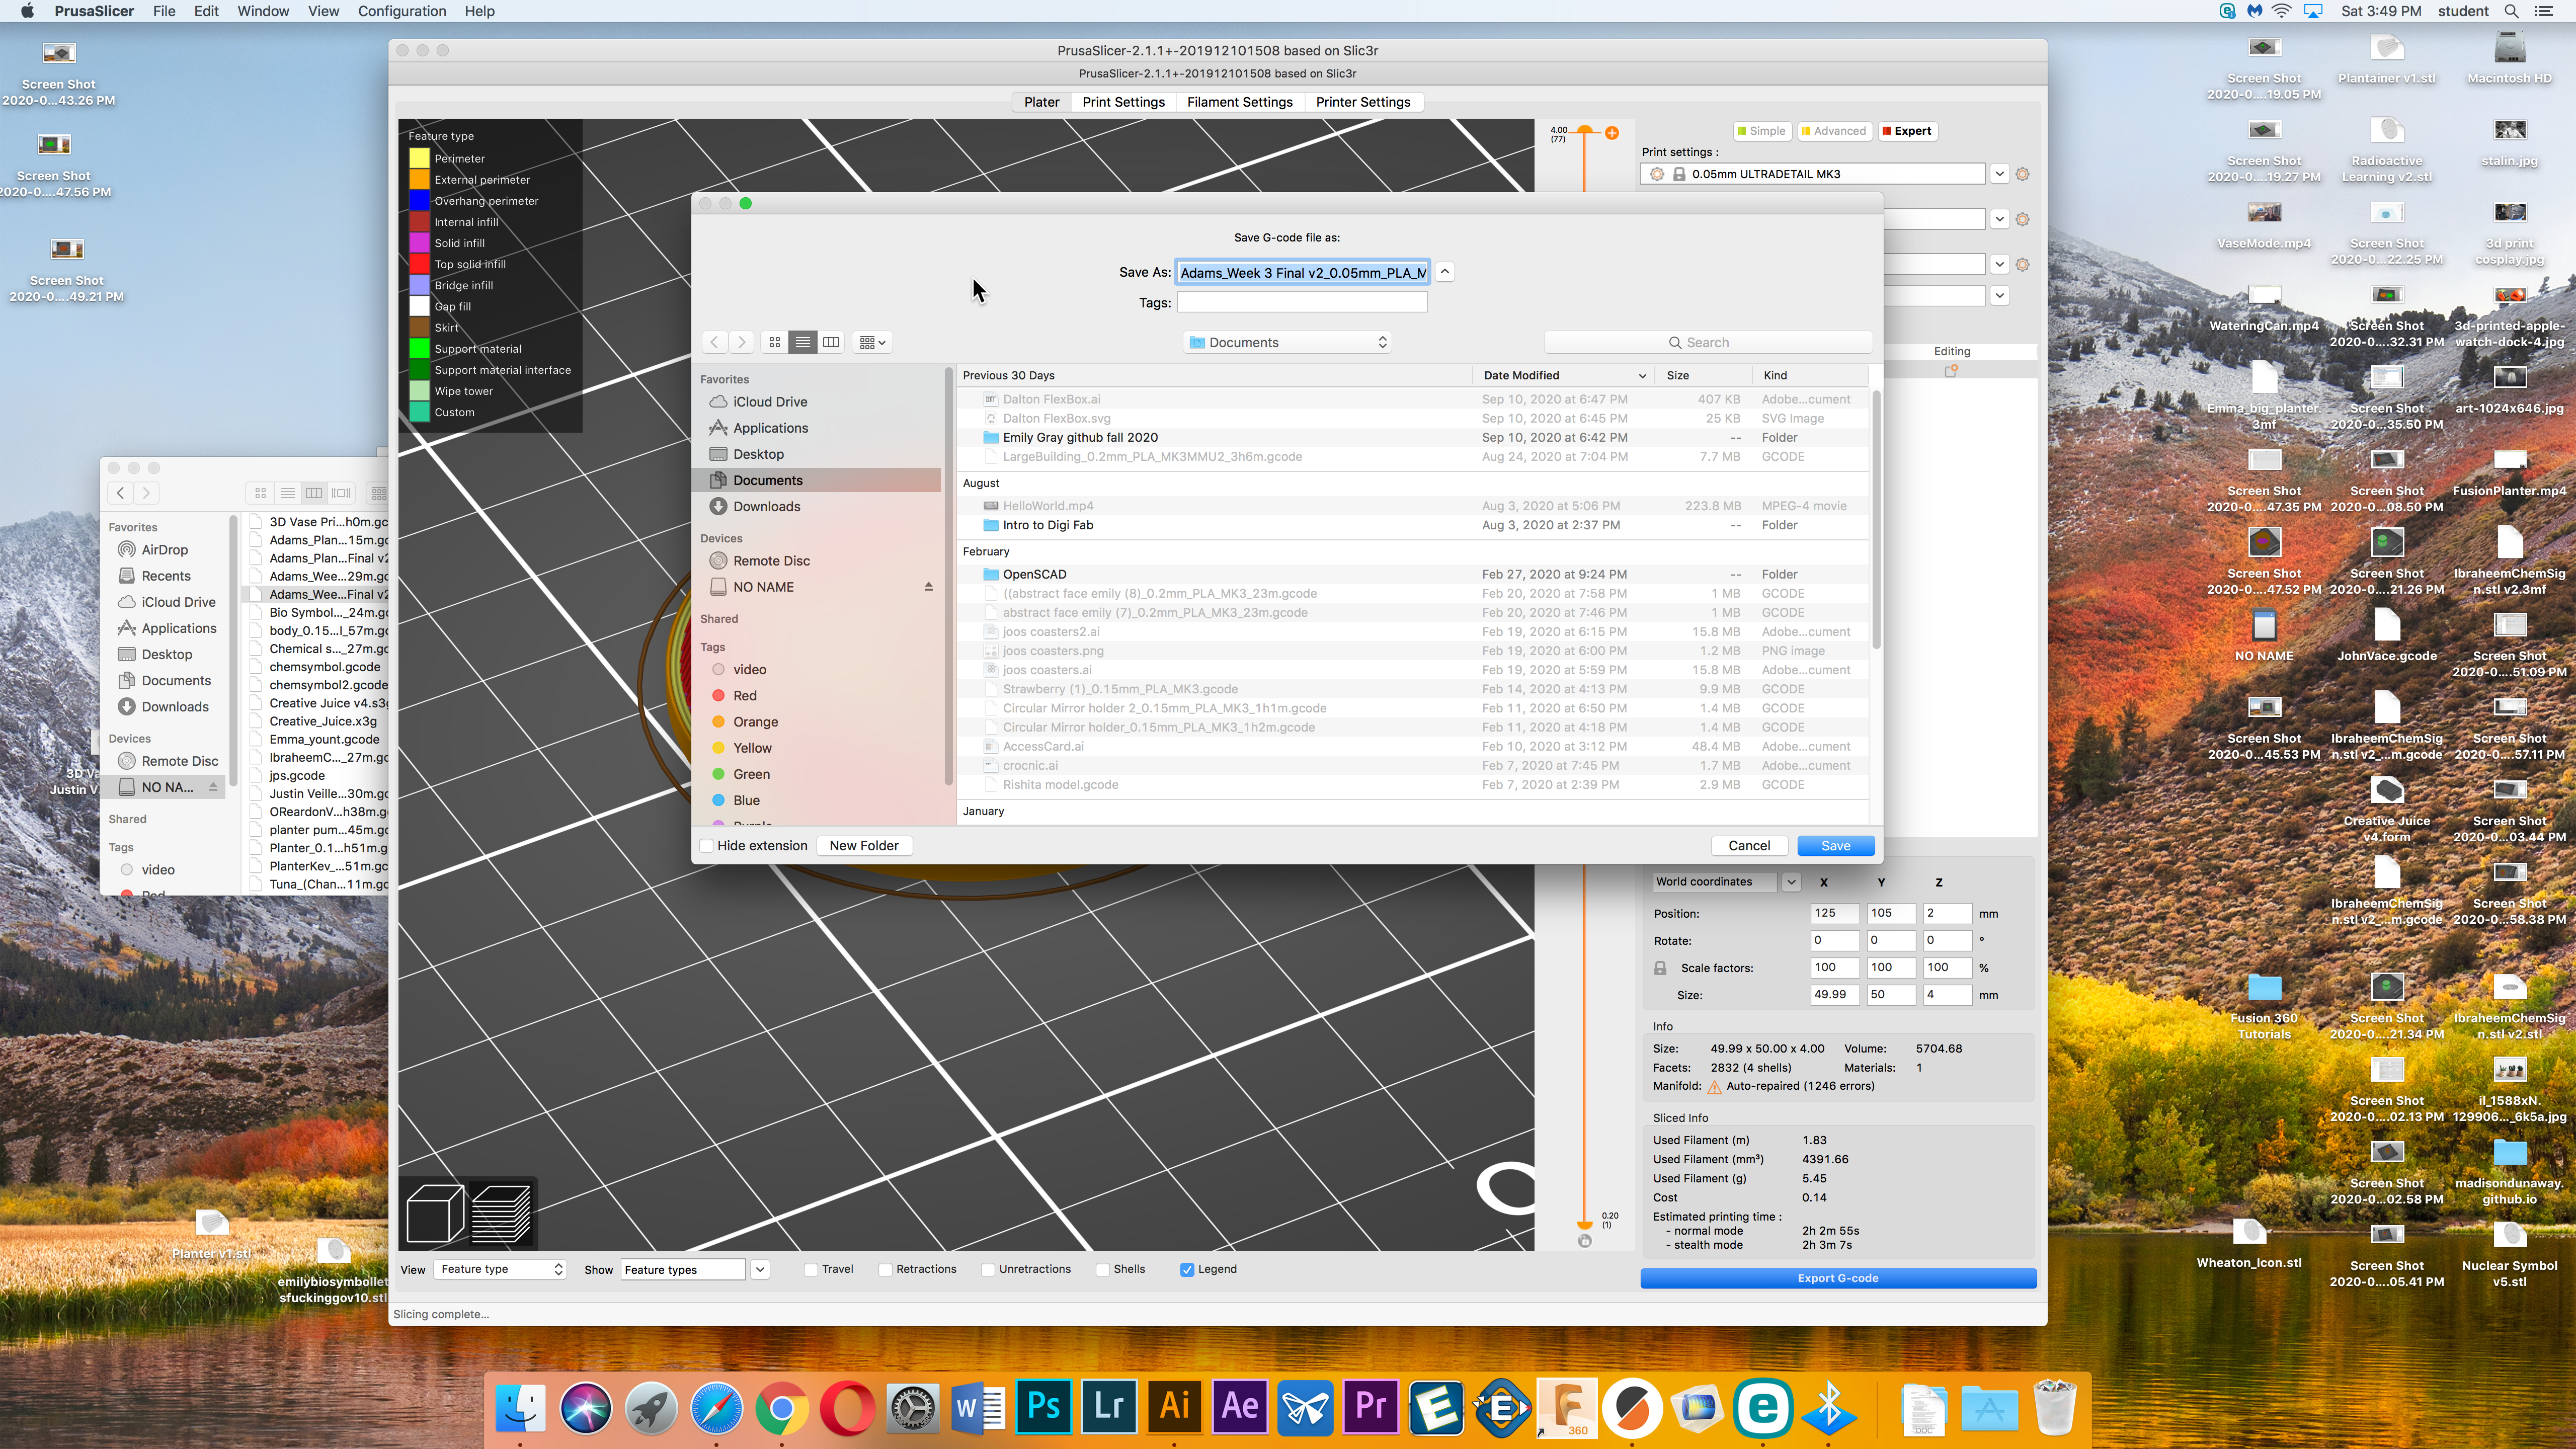
Task: Go back in save dialog navigation
Action: coord(714,342)
